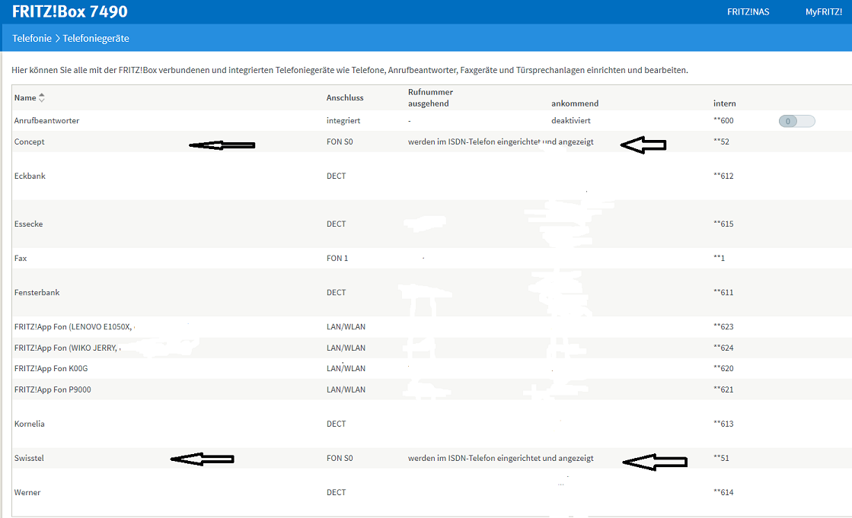This screenshot has width=852, height=518.
Task: Click 'deaktiviert' in Anrufbeantworter row
Action: pos(571,120)
